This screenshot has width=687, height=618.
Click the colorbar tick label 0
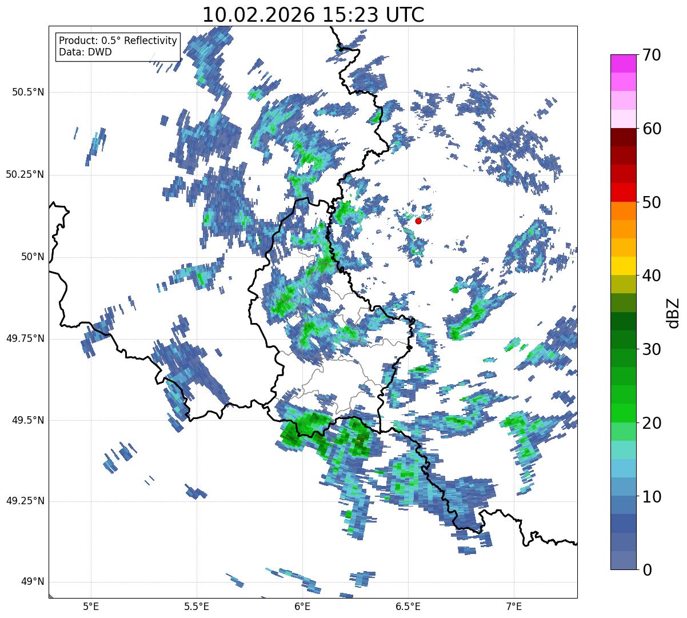(647, 570)
